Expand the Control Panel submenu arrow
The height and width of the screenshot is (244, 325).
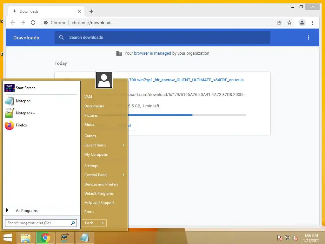tap(123, 175)
